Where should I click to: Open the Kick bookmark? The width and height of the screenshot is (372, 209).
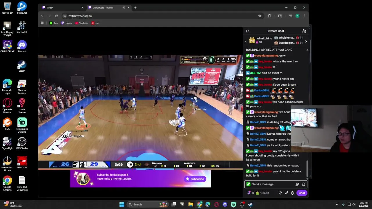click(x=53, y=23)
